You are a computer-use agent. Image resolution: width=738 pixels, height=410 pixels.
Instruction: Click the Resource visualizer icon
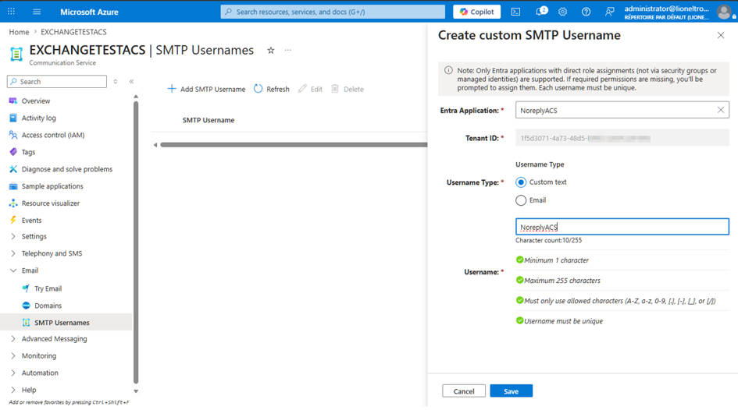[x=13, y=203]
